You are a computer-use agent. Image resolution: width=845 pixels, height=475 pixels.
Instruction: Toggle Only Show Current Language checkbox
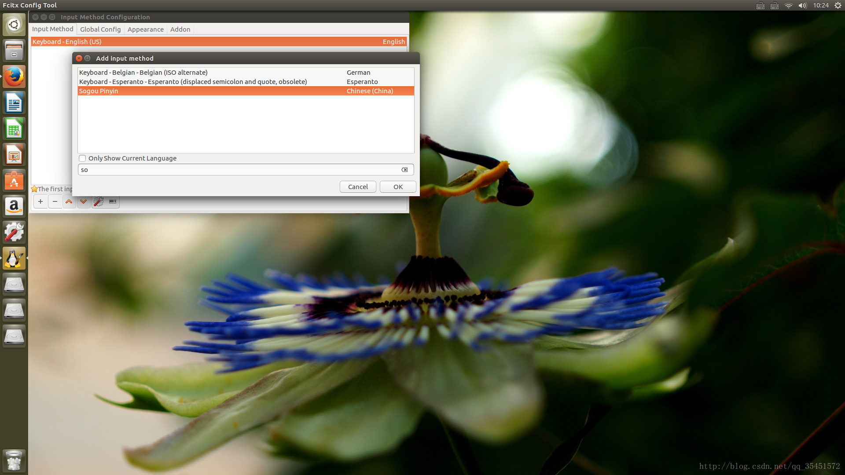tap(82, 158)
